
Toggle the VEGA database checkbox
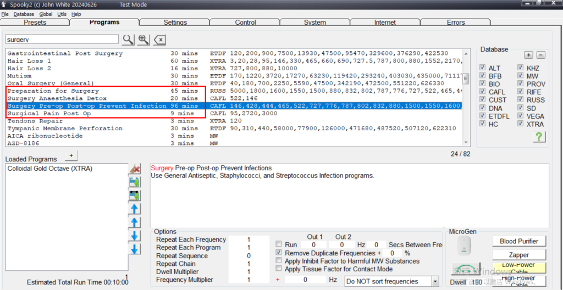pos(520,115)
